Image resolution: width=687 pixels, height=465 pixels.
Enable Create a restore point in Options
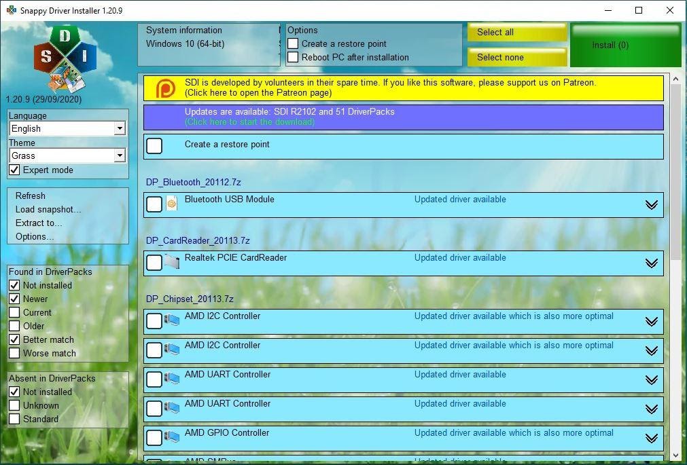click(x=293, y=44)
